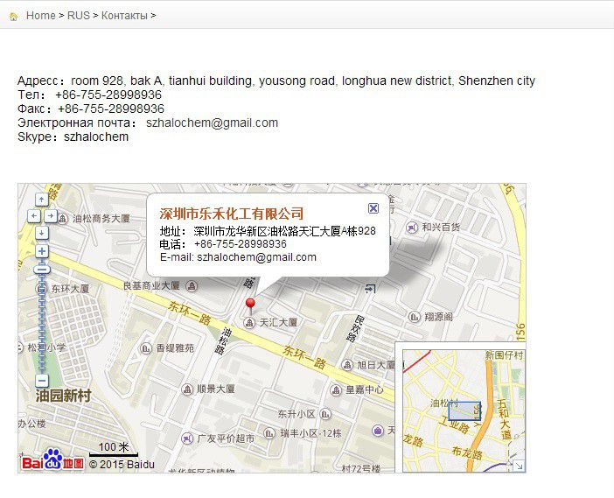Screen dimensions: 614x498
Task: Collapse the overview mini-map with corner arrow
Action: point(519,466)
